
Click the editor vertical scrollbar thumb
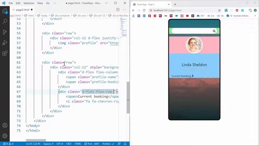(128, 98)
